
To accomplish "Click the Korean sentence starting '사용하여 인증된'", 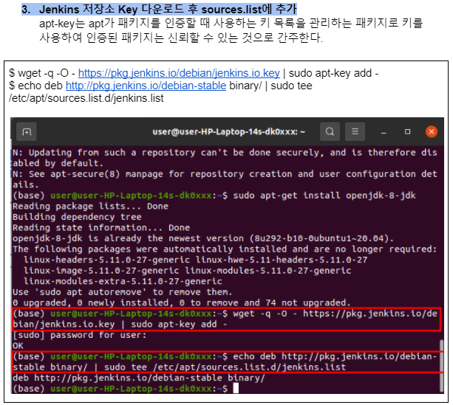I will coord(181,38).
